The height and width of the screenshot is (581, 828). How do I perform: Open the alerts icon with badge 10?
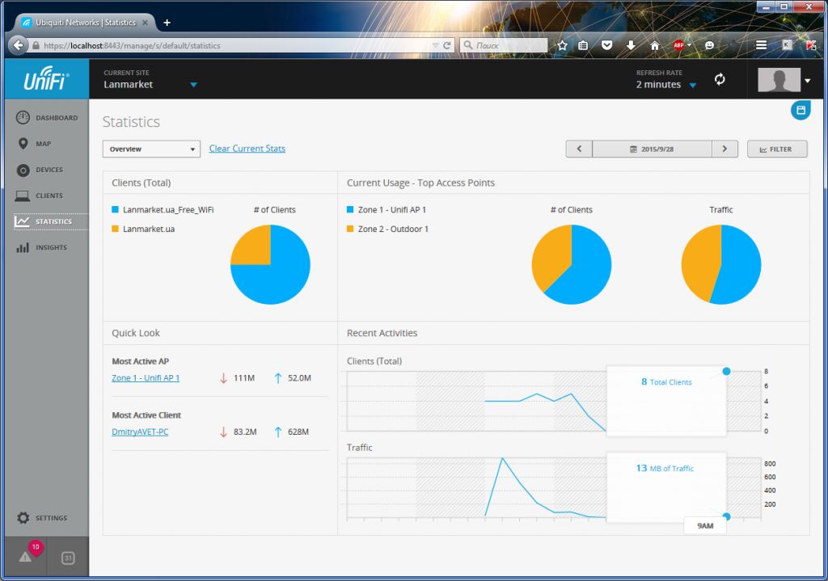click(26, 557)
